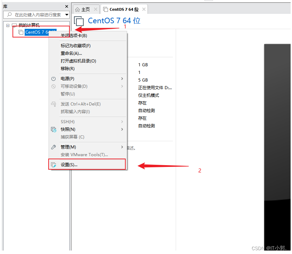Image resolution: width=292 pixels, height=254 pixels.
Task: Click the VM icon beside CentOS tree item
Action: (21, 32)
